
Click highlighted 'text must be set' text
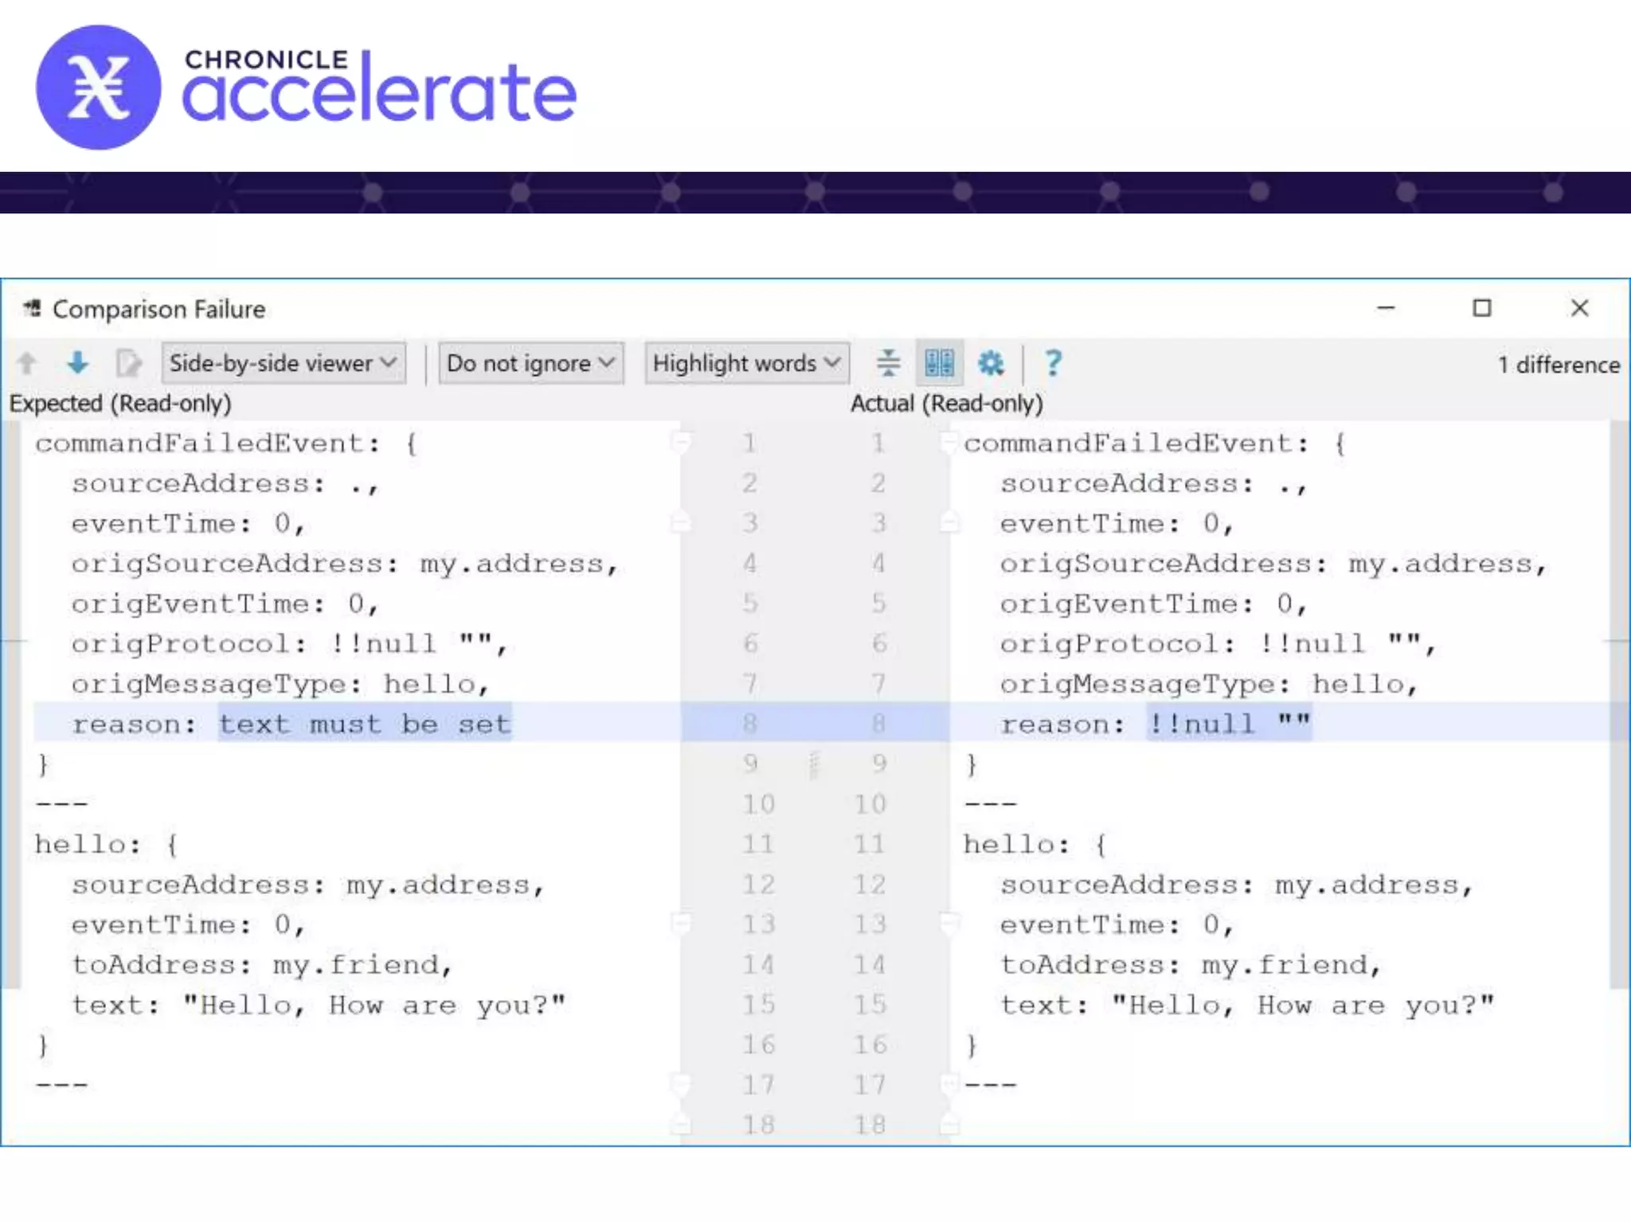[364, 724]
